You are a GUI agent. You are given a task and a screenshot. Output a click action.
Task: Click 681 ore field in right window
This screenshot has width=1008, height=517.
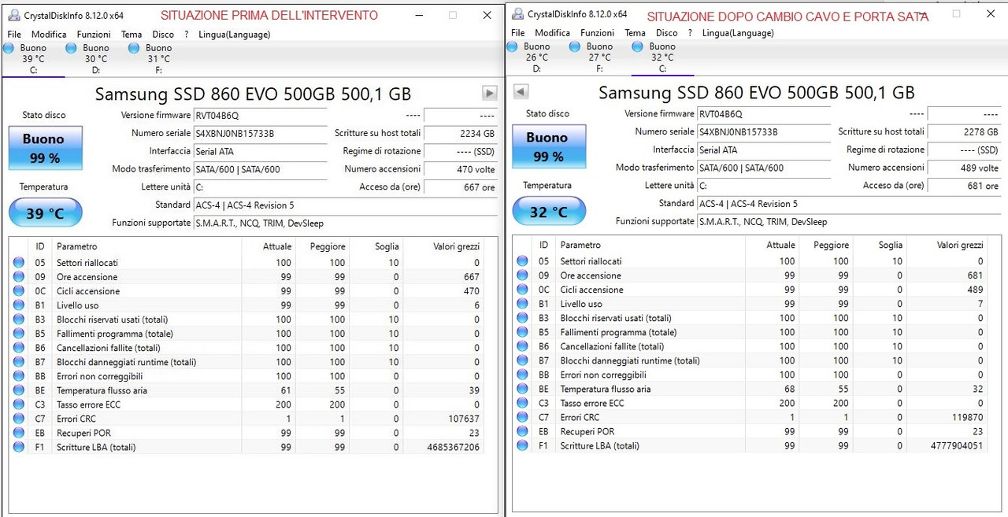(964, 186)
